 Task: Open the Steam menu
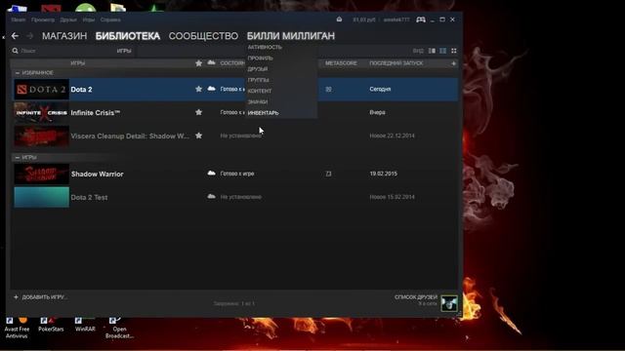coord(19,19)
